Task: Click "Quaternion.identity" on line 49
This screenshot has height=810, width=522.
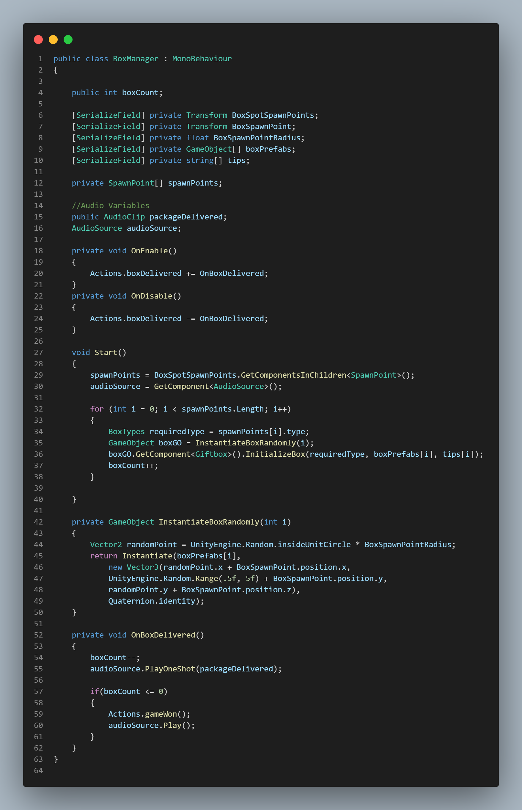Action: (152, 601)
